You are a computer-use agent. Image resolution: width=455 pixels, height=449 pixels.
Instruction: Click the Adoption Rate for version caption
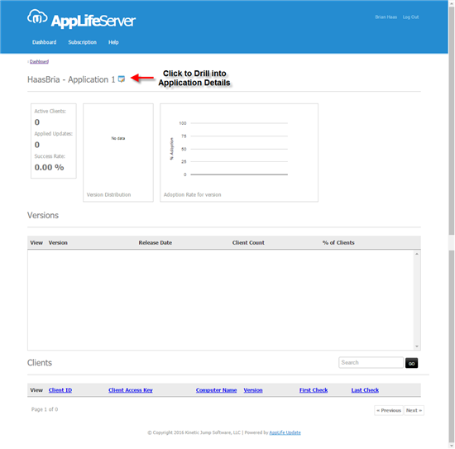pos(193,194)
